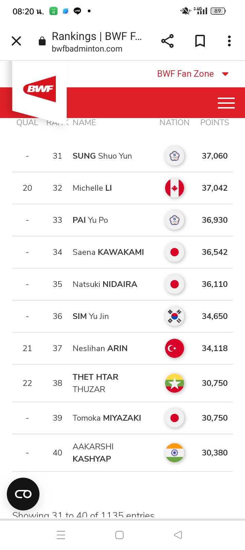Screen dimensions: 245x550
Task: Click the Canada flag for Michelle LI
Action: tap(175, 188)
